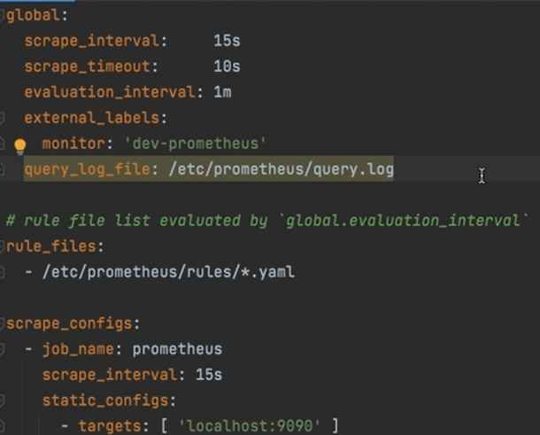
Task: Click the scrape_interval key under job_name
Action: coord(110,375)
